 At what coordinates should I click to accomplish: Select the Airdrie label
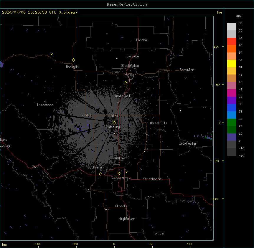(119, 158)
